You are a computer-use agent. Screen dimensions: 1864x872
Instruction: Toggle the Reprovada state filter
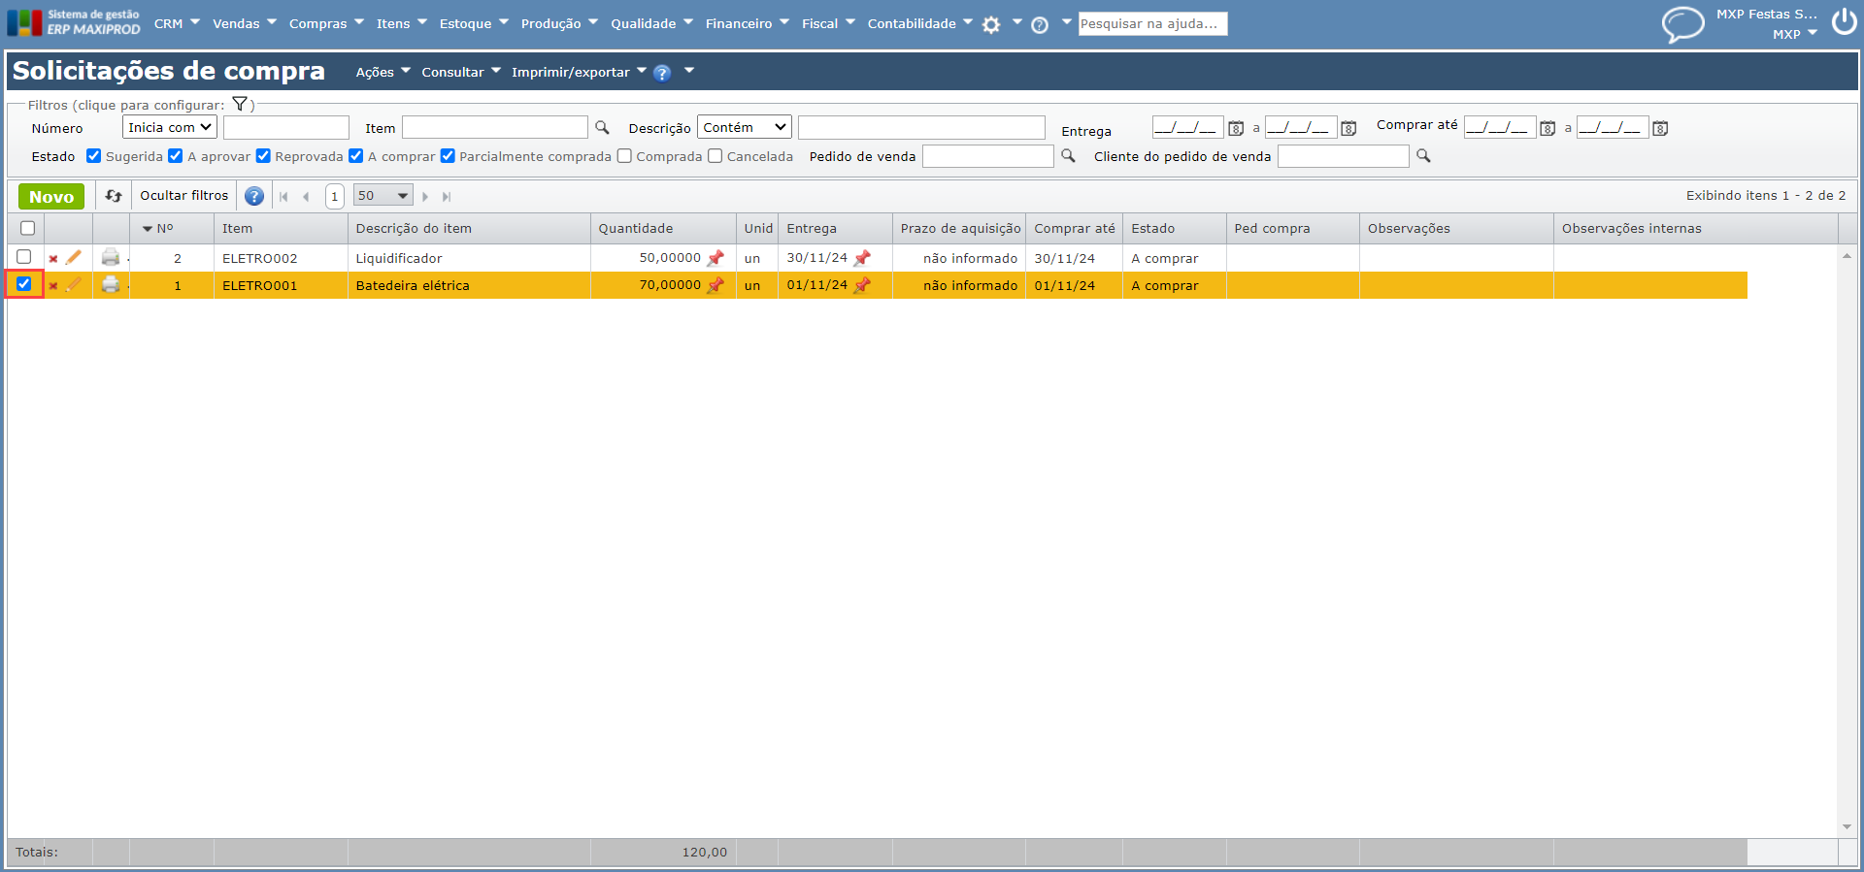tap(262, 155)
